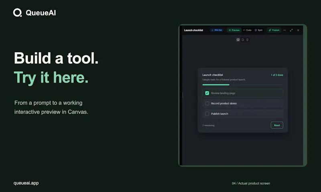Screen dimensions: 321x192
Task: Select the desktop viewport preview icon
Action: [x=238, y=40]
